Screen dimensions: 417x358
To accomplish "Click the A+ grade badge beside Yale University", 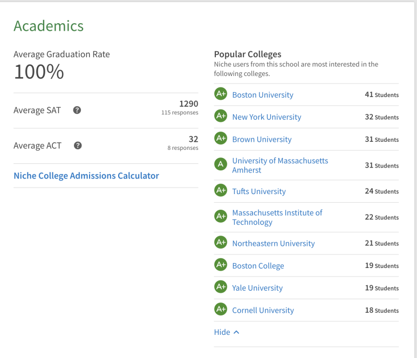I will click(x=221, y=287).
